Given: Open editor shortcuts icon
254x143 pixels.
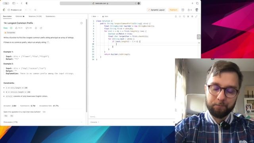Looking at the screenshot, I should coord(188,16).
